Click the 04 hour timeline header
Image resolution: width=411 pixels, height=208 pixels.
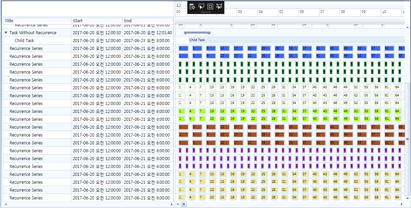click(x=268, y=13)
